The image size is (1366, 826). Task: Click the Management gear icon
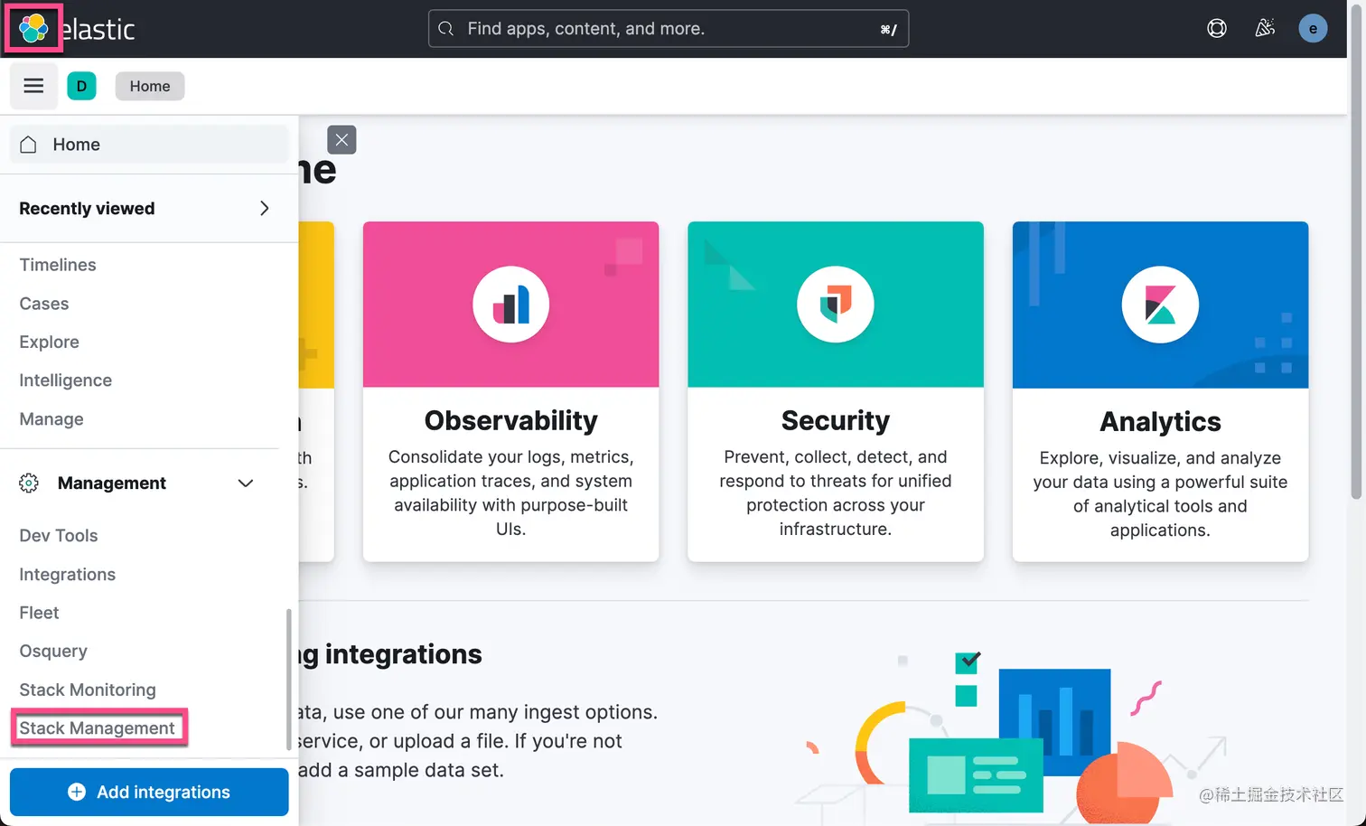pyautogui.click(x=28, y=483)
